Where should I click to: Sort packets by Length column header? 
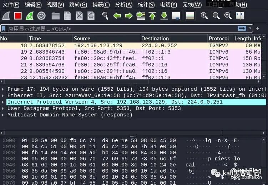pyautogui.click(x=243, y=39)
